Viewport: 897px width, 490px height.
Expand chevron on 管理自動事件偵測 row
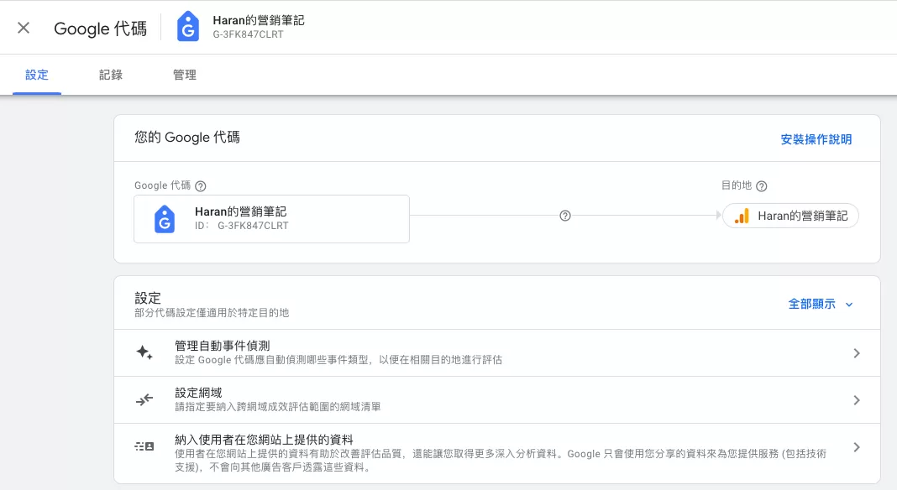click(857, 353)
